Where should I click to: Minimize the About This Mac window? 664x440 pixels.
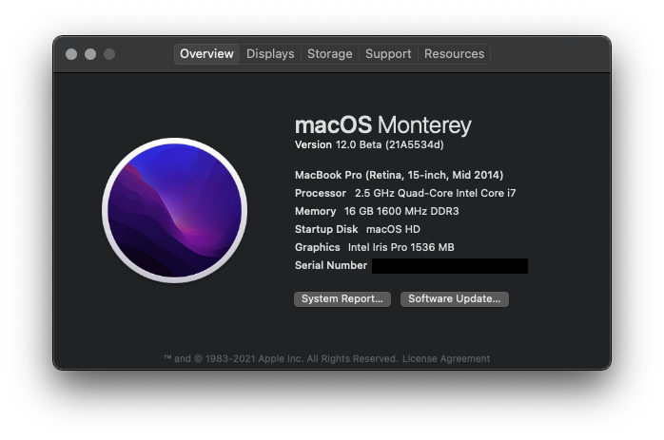click(x=90, y=54)
